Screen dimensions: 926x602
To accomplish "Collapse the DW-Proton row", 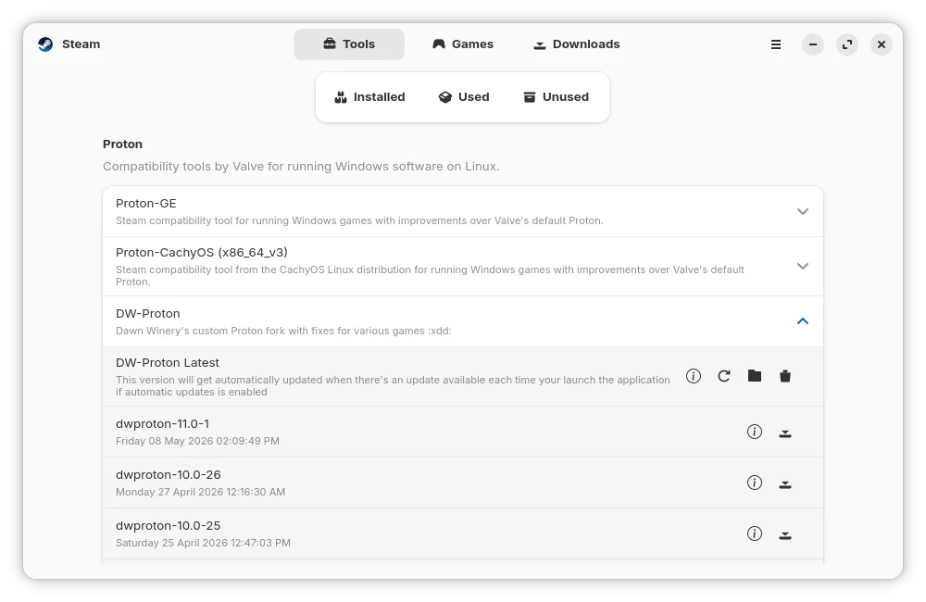I will (463, 321).
